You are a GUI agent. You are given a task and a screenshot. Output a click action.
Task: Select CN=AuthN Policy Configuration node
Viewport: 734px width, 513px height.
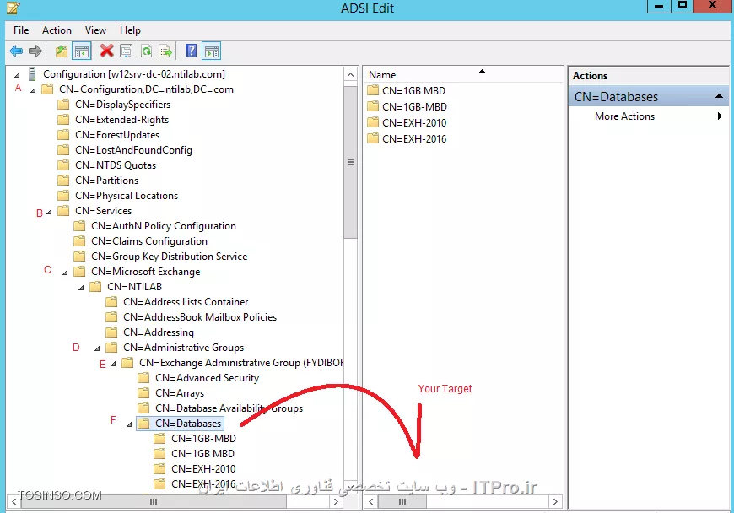164,226
